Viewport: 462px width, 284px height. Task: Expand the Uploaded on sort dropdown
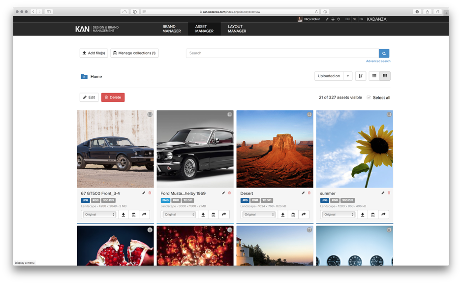coord(347,76)
